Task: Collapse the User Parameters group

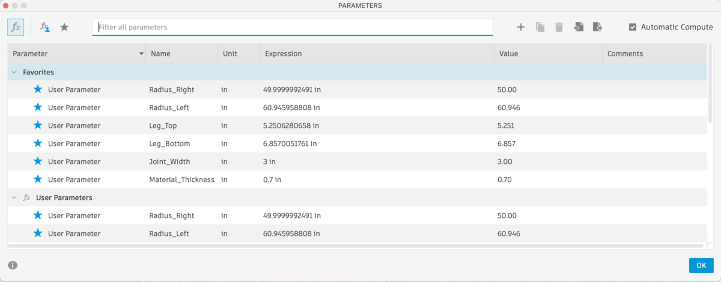Action: [x=14, y=197]
